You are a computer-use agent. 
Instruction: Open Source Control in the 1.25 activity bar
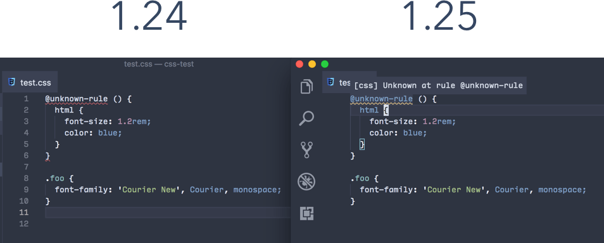tap(307, 150)
